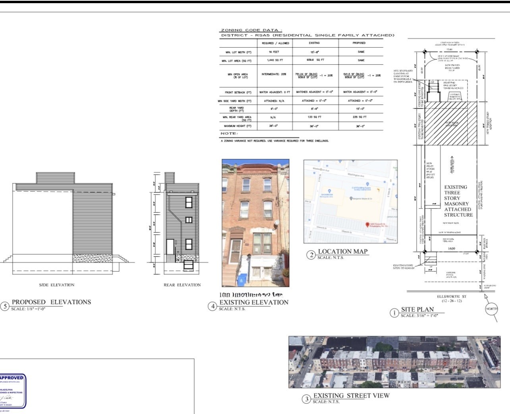The width and height of the screenshot is (510, 414).
Task: Click the 'MIN. LOT WIDTH (FT)' row label
Action: coord(239,52)
